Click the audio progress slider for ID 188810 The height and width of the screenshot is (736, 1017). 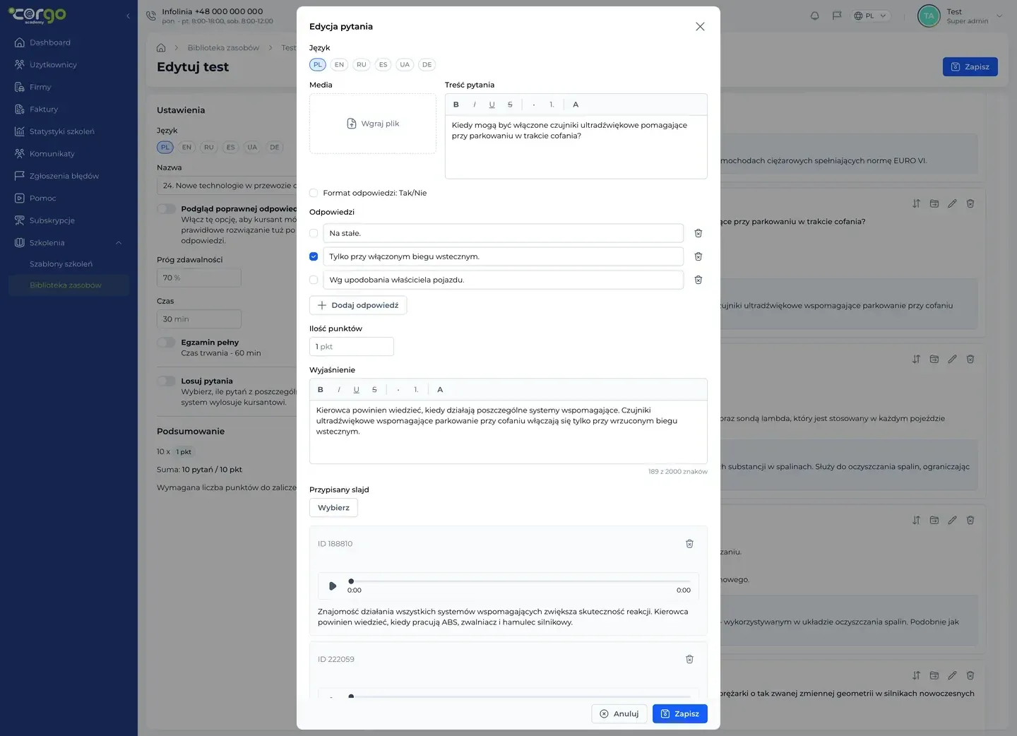coord(521,581)
